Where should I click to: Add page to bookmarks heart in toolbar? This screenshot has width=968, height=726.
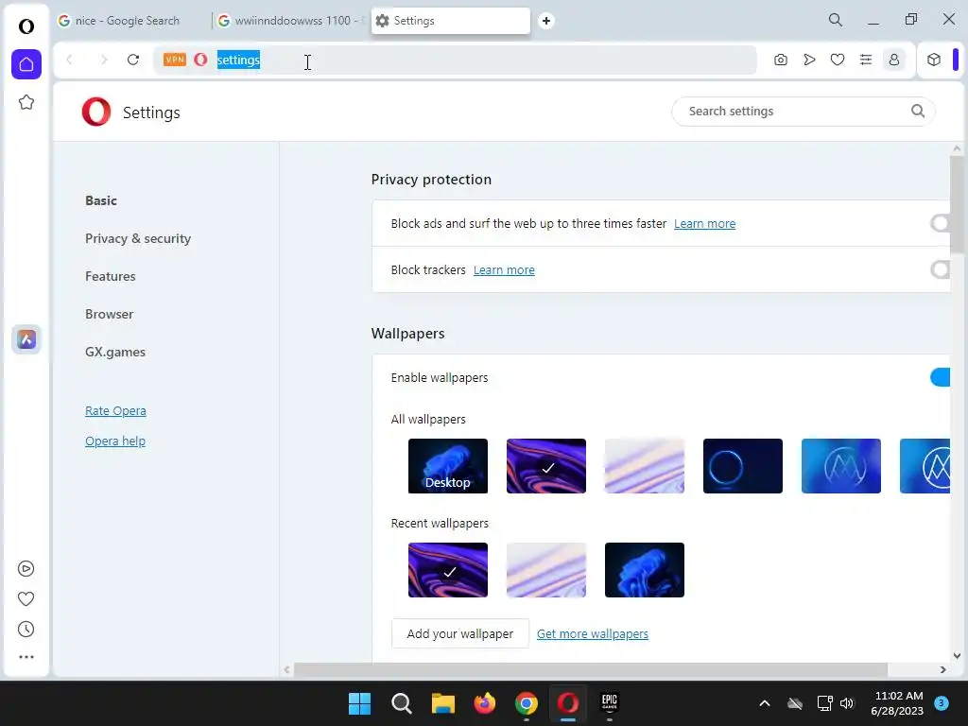[838, 60]
